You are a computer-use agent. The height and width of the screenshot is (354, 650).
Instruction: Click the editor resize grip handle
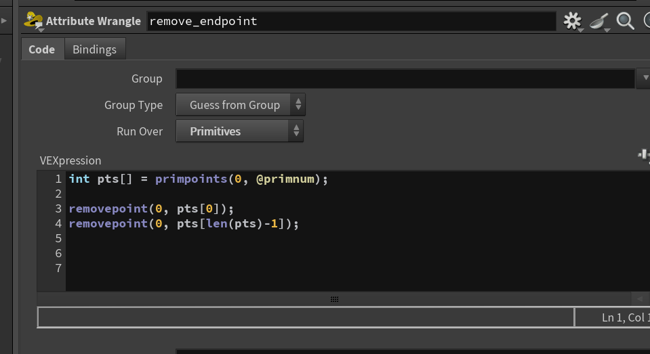[335, 299]
